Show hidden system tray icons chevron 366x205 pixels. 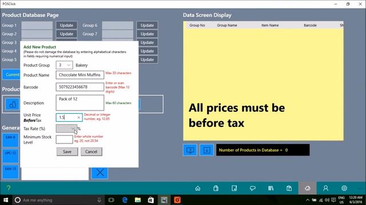pos(308,200)
